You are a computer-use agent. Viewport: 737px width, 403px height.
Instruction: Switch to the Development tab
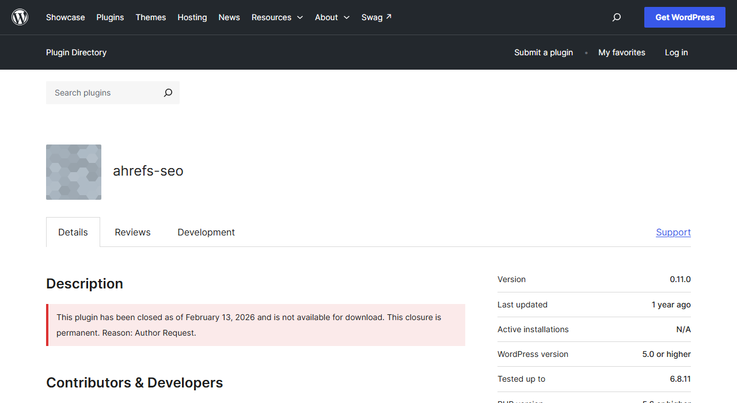206,232
